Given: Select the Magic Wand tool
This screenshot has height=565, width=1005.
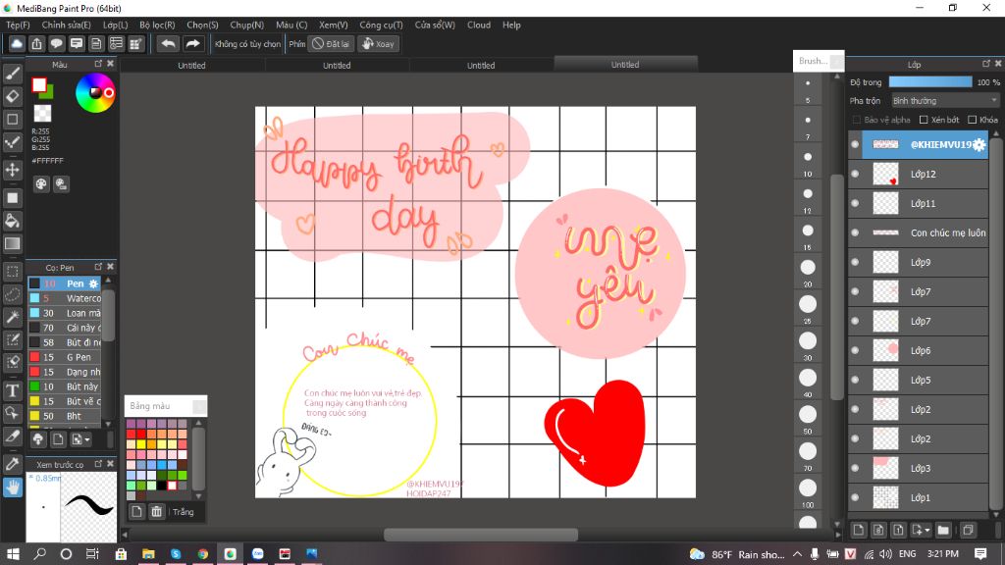Looking at the screenshot, I should click(x=12, y=317).
